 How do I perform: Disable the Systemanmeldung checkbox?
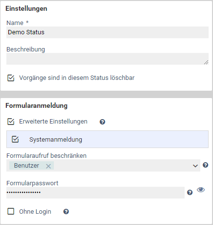[x=15, y=139]
